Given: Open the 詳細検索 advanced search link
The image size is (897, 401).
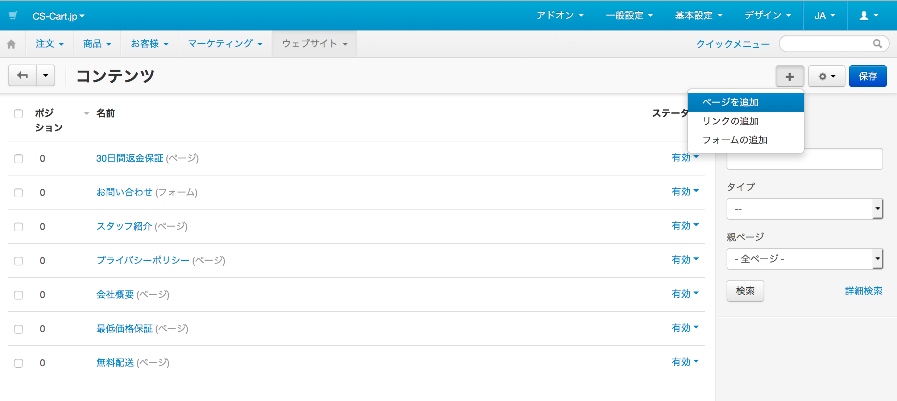Looking at the screenshot, I should coord(864,291).
